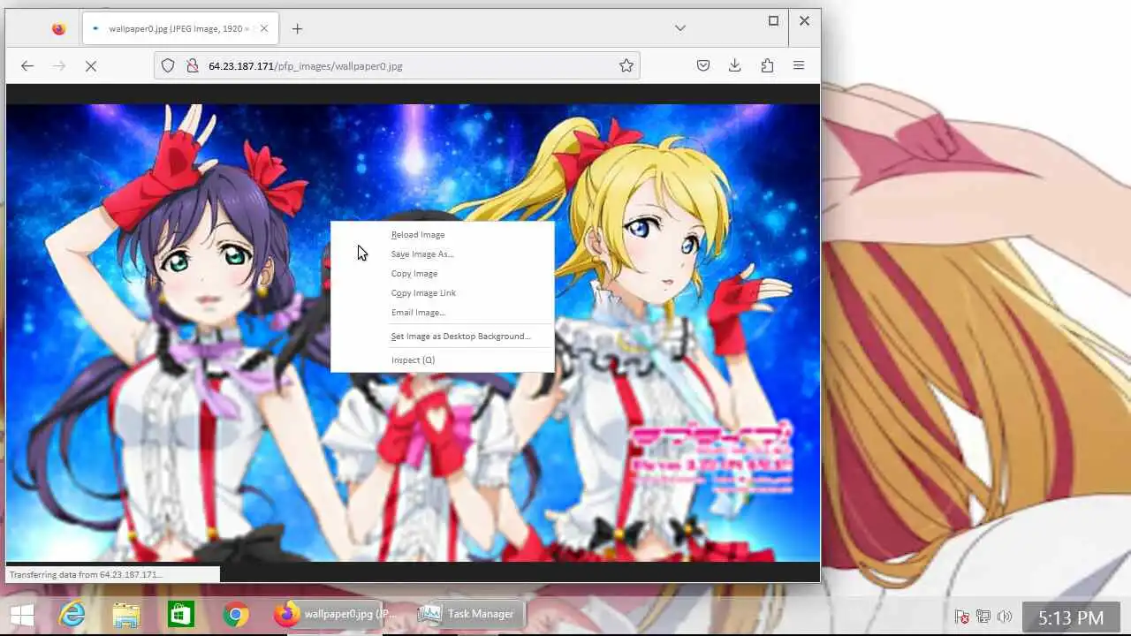Click the volume speaker tray icon
Viewport: 1131px width, 636px height.
pyautogui.click(x=1004, y=617)
